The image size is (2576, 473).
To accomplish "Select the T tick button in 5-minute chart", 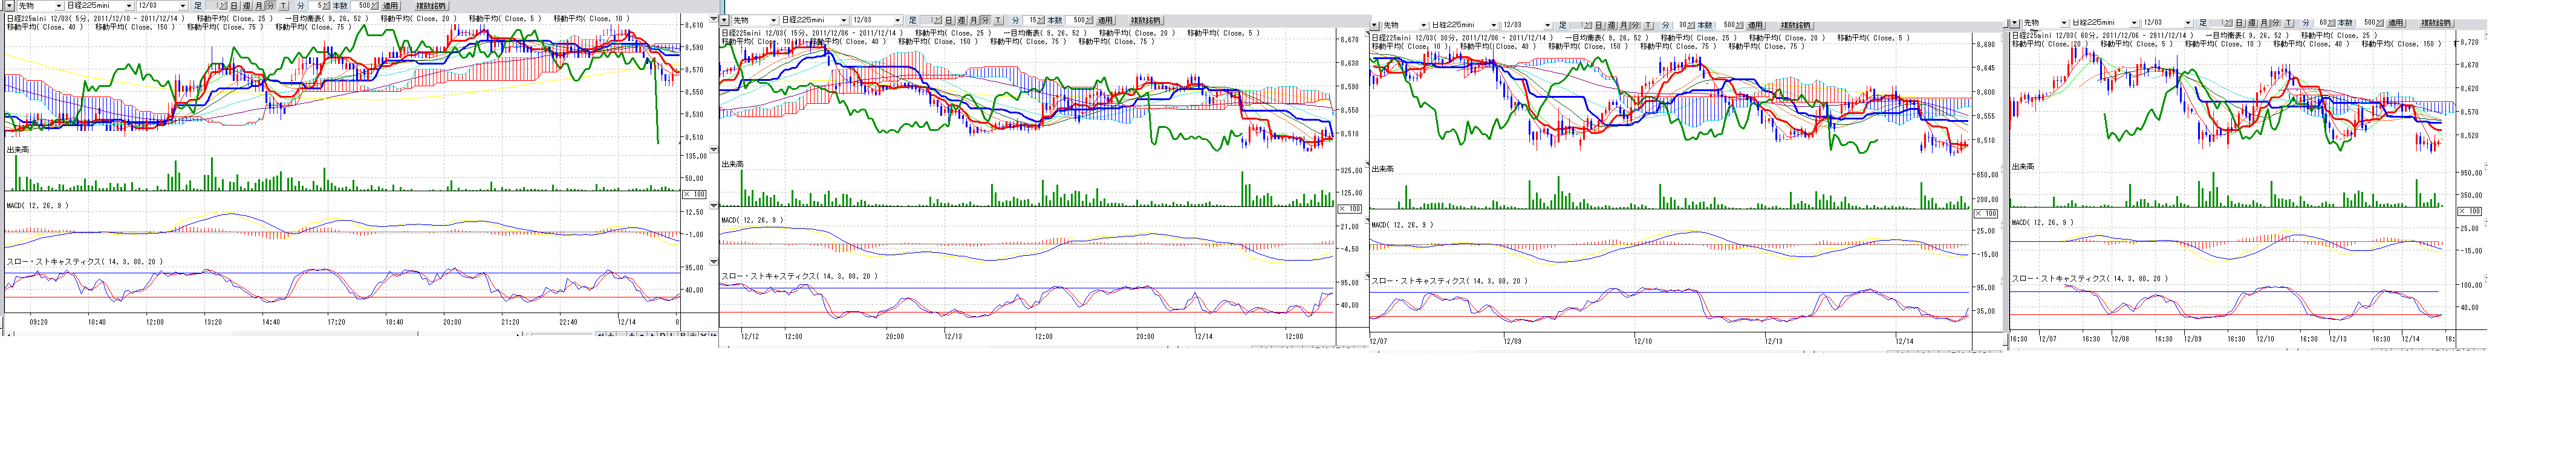I will point(283,6).
